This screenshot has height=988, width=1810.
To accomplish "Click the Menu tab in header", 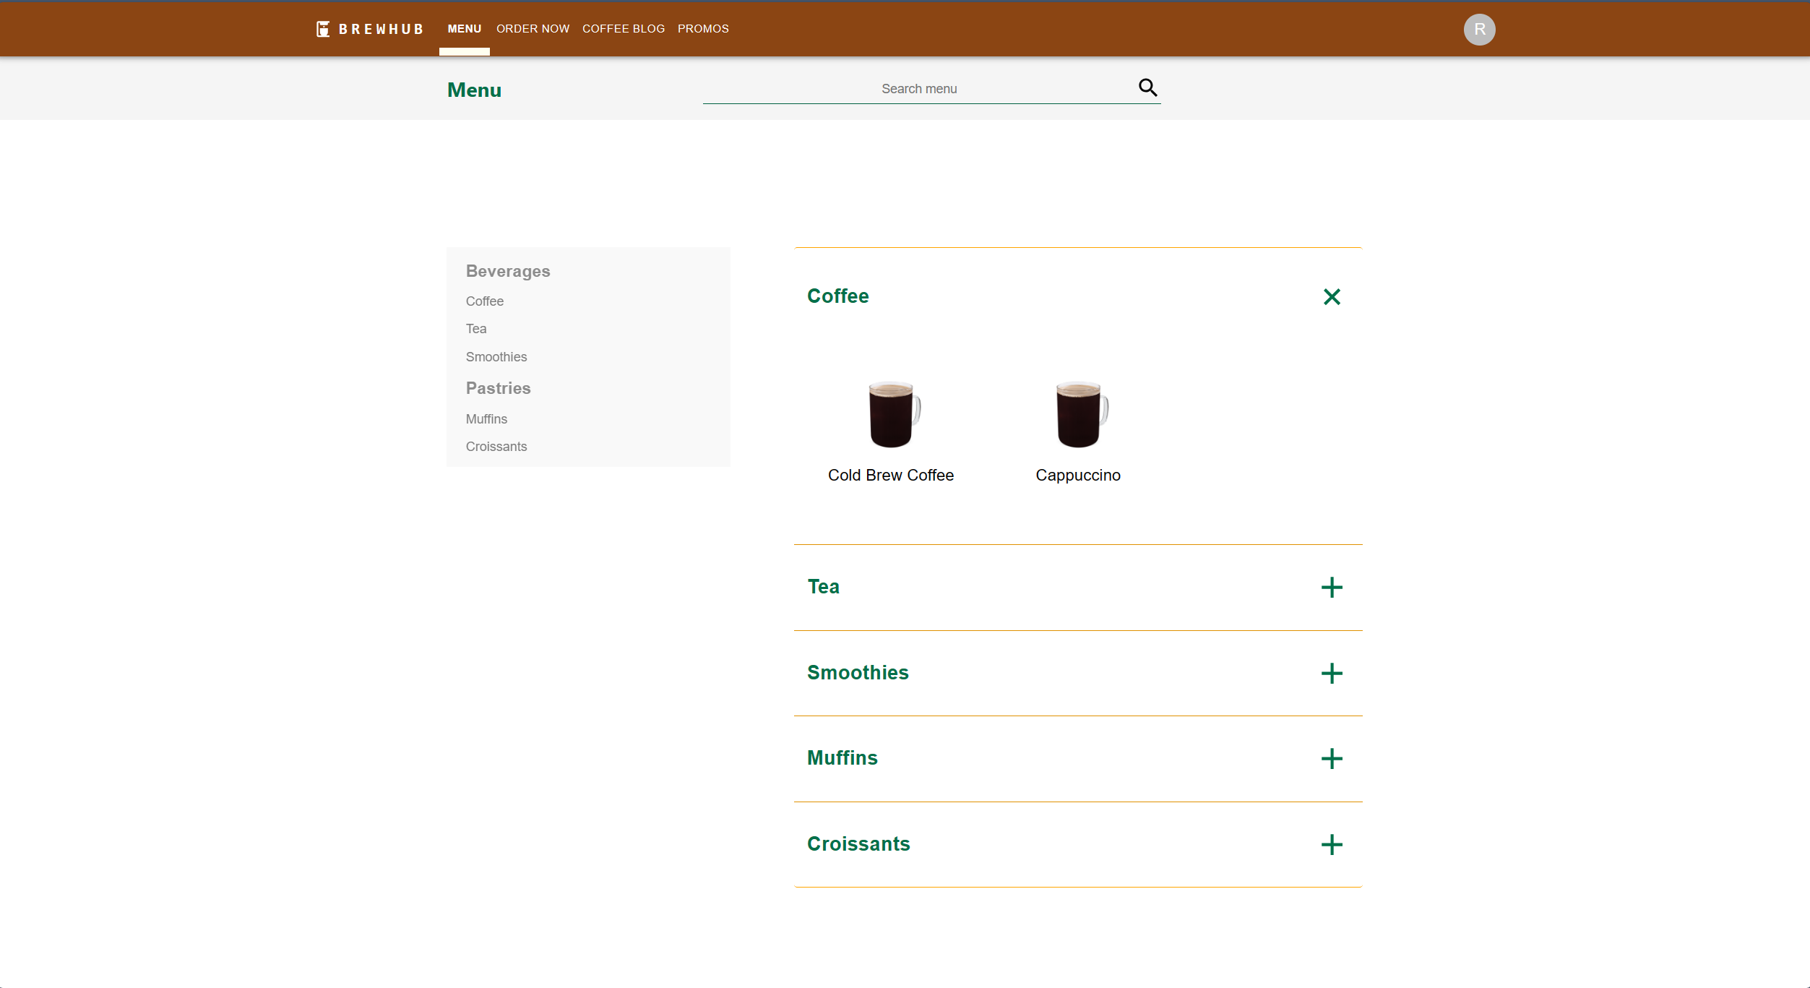I will 464,29.
